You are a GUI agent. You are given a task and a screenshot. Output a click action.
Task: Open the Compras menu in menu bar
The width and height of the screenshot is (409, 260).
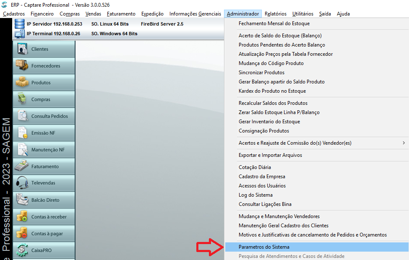coord(70,14)
